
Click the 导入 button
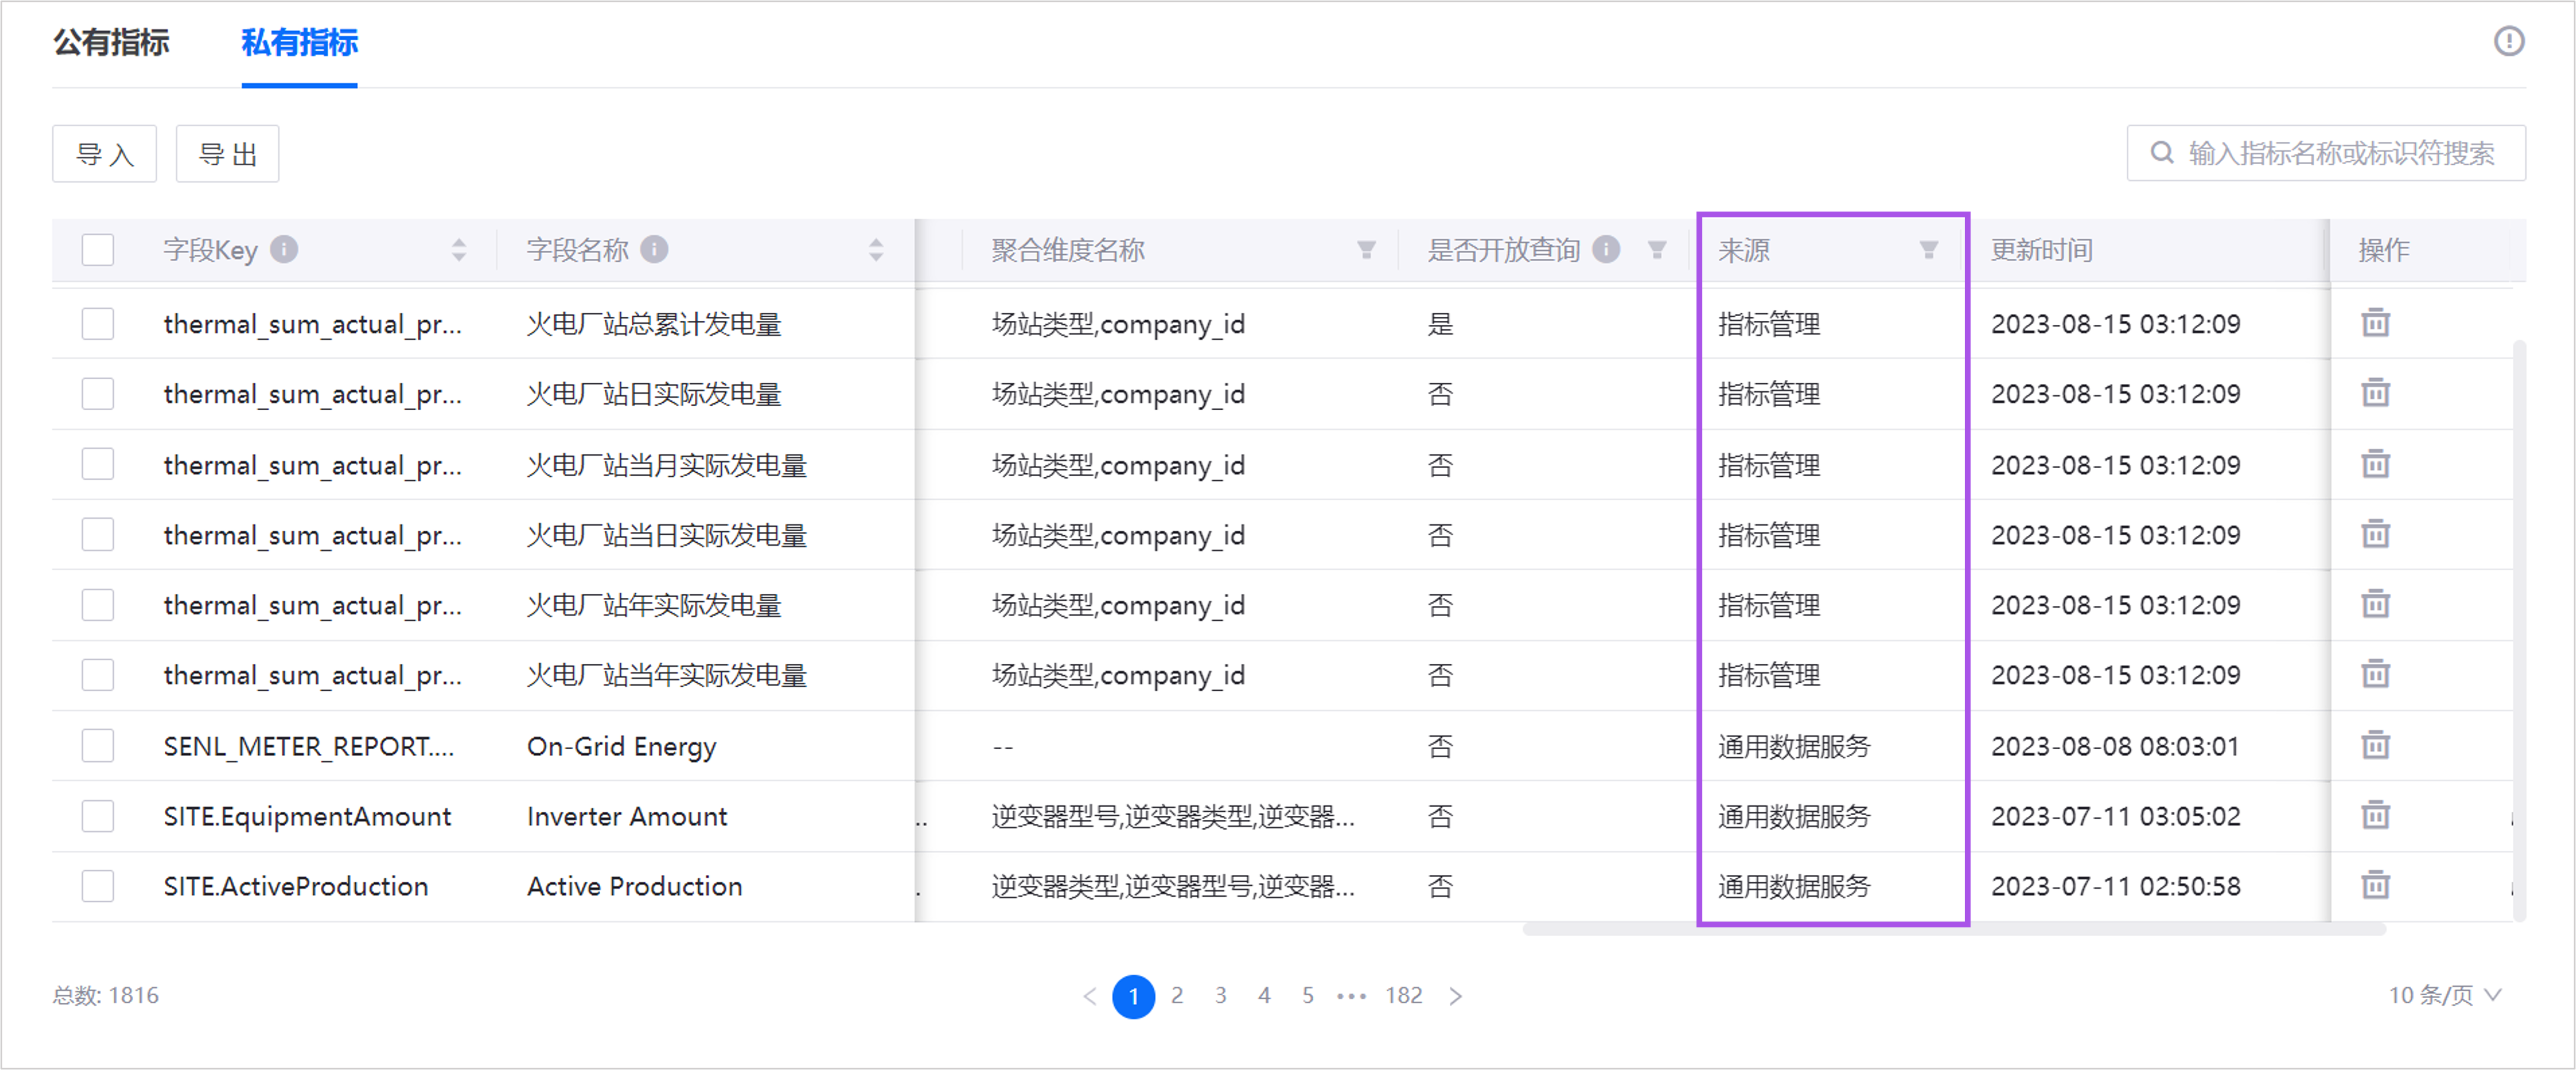[104, 154]
